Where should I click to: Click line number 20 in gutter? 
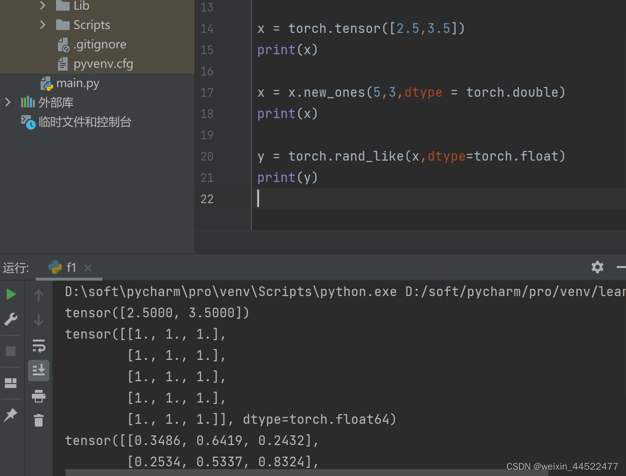[x=207, y=156]
